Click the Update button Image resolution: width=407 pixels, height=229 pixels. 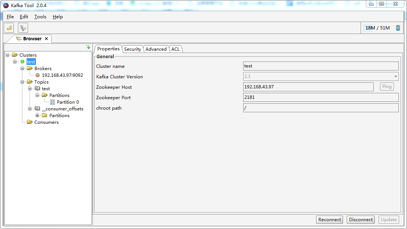coord(389,220)
